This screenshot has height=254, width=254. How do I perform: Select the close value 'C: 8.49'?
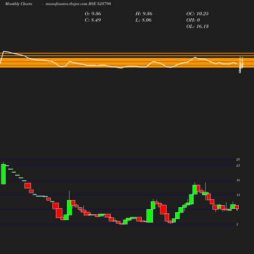pyautogui.click(x=92, y=20)
